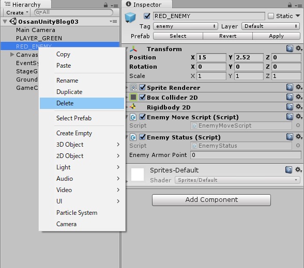Click EnemyStatus object picker circle
Screen dimensions: 304x268
click(x=298, y=146)
